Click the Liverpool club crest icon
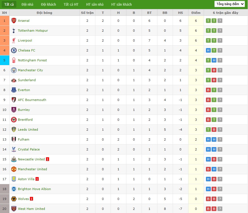This screenshot has height=213, width=248. click(14, 40)
